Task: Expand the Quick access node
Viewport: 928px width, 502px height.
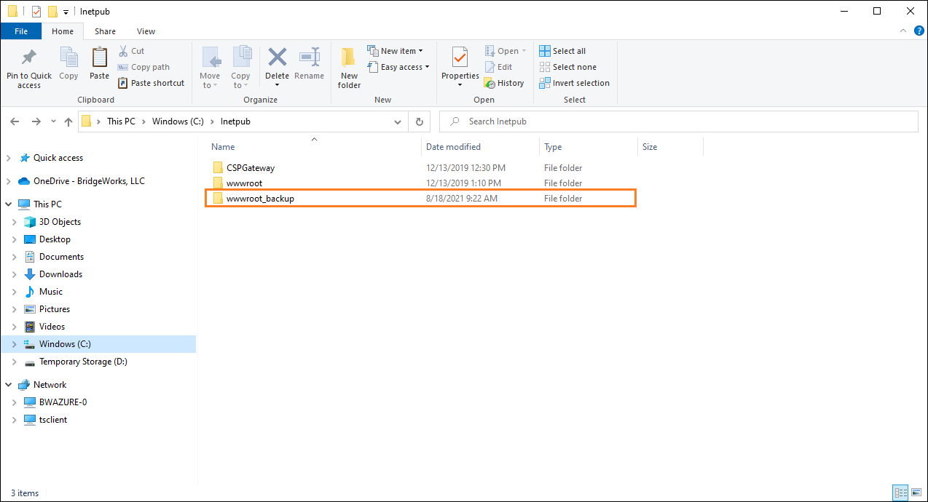Action: coord(9,158)
